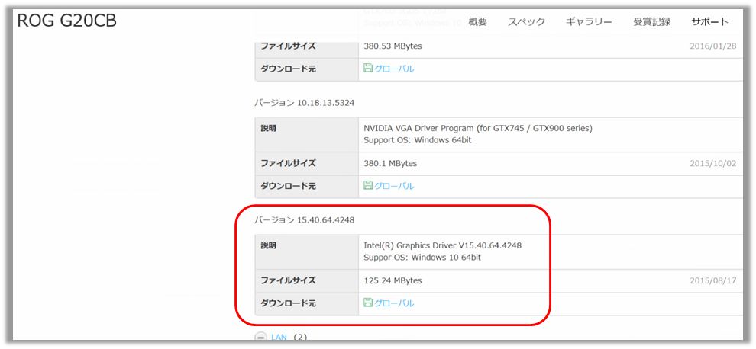Screen dimensions: 756x349
Task: Click ファイルサイズ label beside 380.1 MBytes
Action: click(x=289, y=164)
